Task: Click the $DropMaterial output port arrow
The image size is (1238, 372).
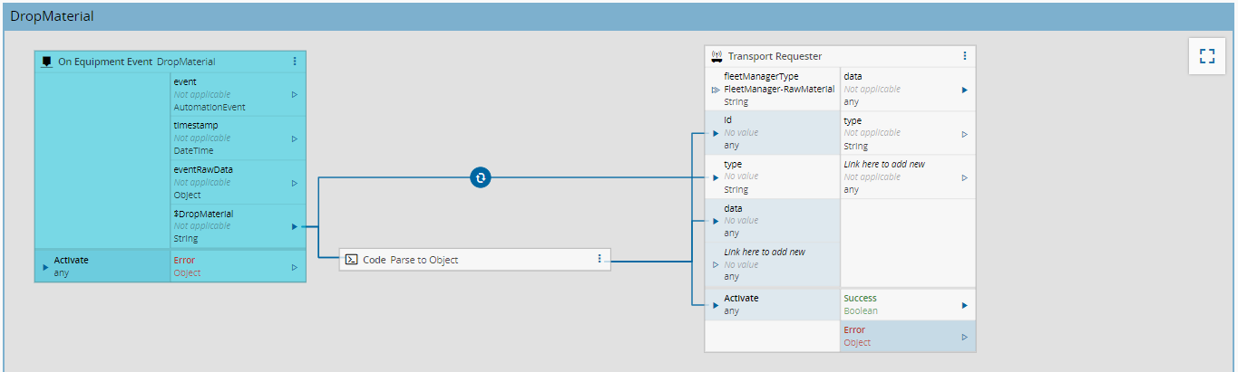Action: click(295, 226)
